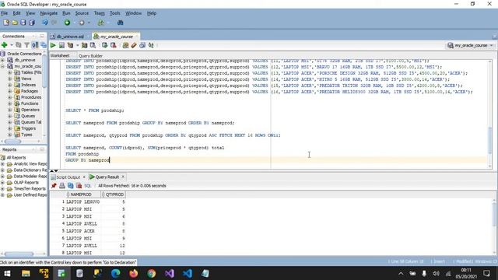
Task: Click the eraser Clear icon in worksheet toolbar
Action: point(134,45)
